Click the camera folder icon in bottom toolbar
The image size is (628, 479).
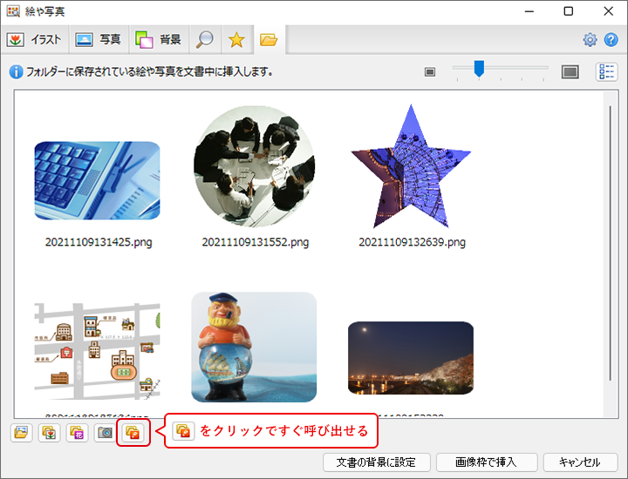click(105, 432)
